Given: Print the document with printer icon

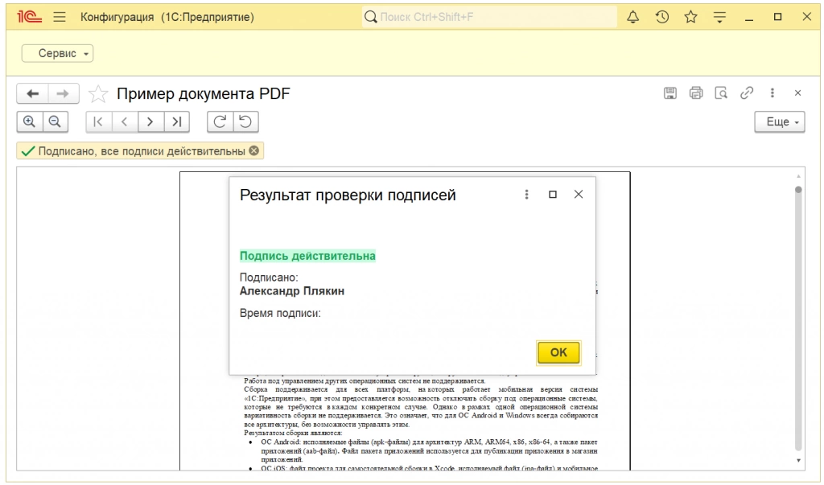Looking at the screenshot, I should point(696,93).
